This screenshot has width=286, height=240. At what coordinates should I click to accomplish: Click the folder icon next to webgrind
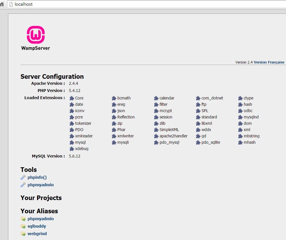[23, 234]
